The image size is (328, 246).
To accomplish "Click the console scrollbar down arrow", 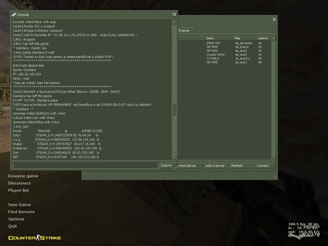I will 174,157.
